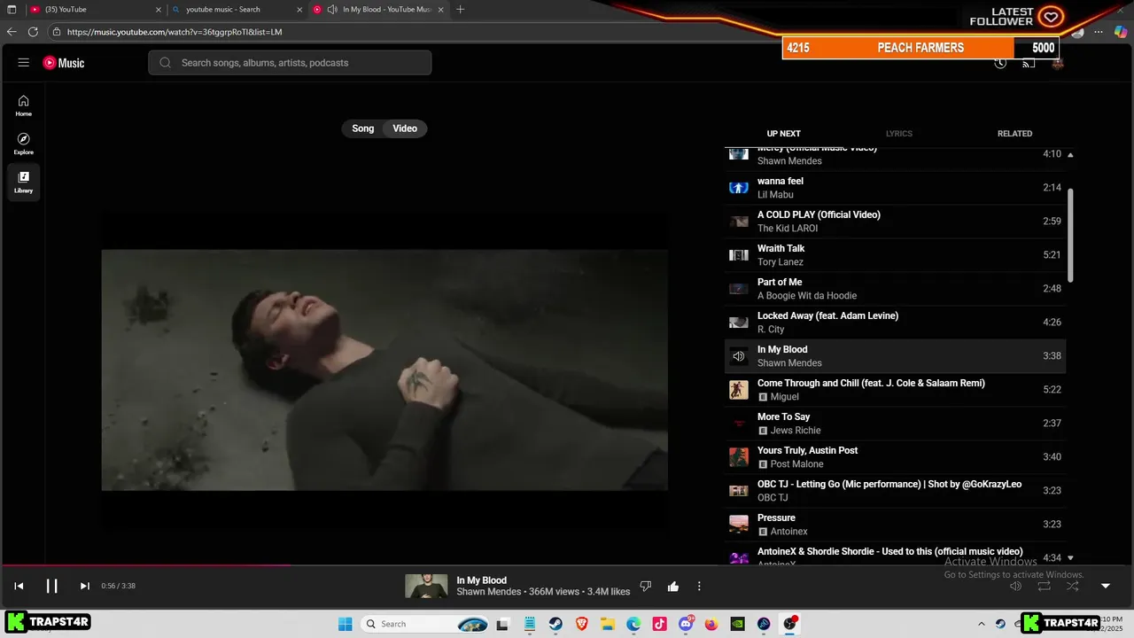The image size is (1134, 638).
Task: Switch to Song mode
Action: [363, 128]
